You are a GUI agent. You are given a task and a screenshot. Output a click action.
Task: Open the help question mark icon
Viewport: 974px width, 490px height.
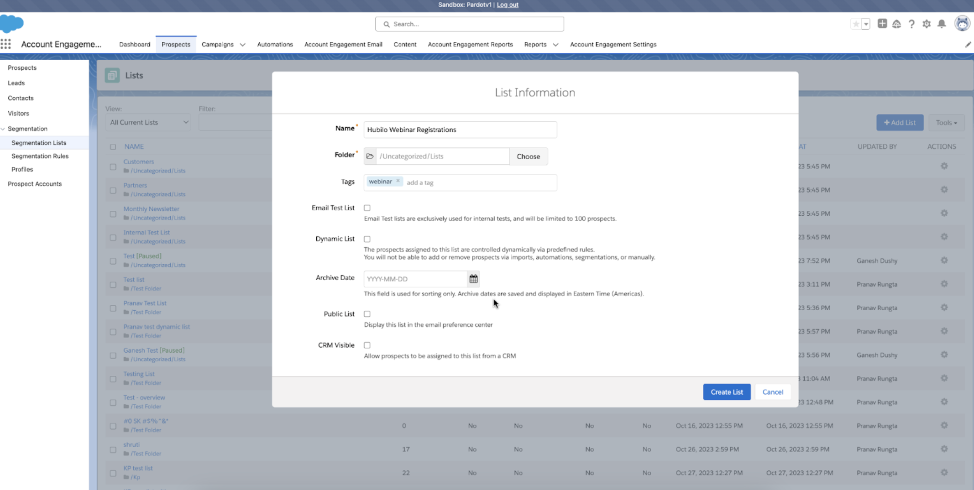(x=911, y=24)
